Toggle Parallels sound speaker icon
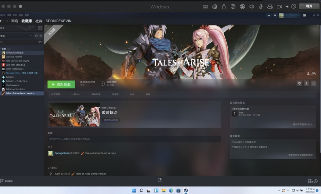 click(x=252, y=7)
